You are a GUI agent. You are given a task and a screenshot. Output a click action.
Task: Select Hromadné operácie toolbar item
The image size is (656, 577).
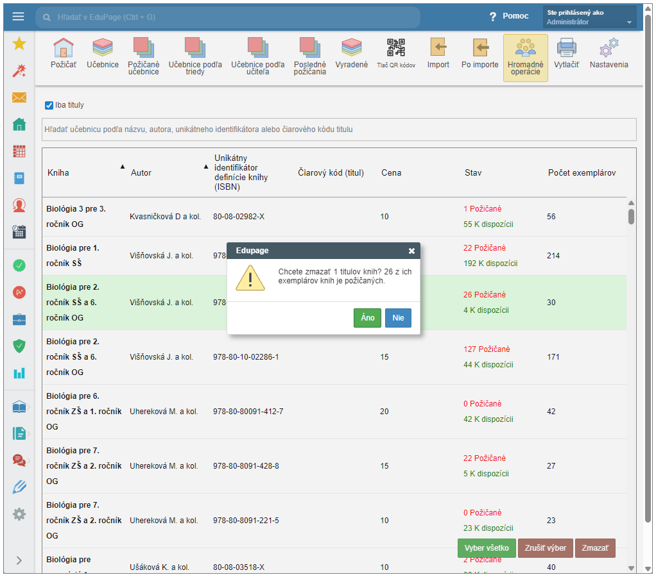coord(525,58)
